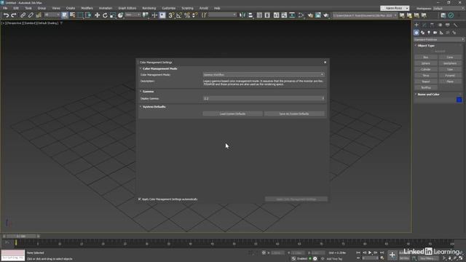
Task: Collapse the Color Management Mode section
Action: [141, 68]
